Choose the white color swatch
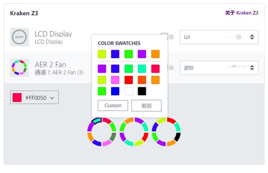This screenshot has width=268, height=173. 129,91
